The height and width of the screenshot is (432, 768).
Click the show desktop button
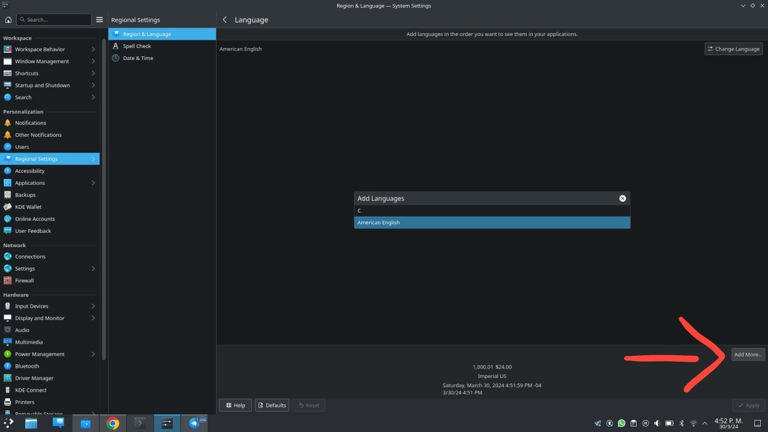pyautogui.click(x=758, y=423)
